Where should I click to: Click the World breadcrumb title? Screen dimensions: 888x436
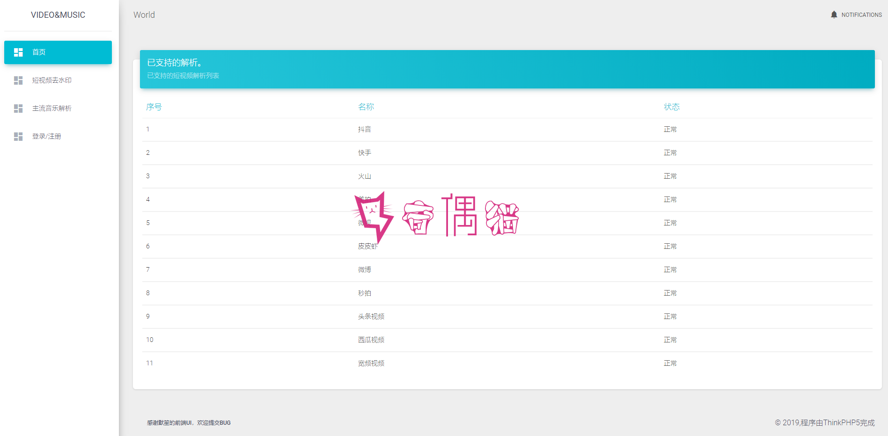[144, 15]
